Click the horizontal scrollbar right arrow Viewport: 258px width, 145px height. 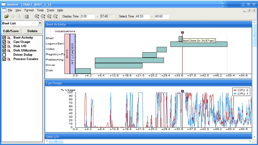(250, 141)
